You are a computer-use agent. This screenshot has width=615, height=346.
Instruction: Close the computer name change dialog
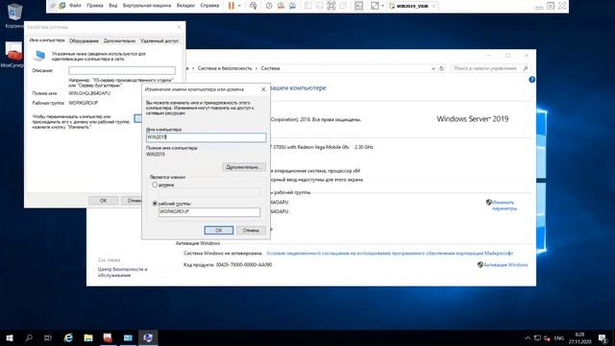click(263, 89)
